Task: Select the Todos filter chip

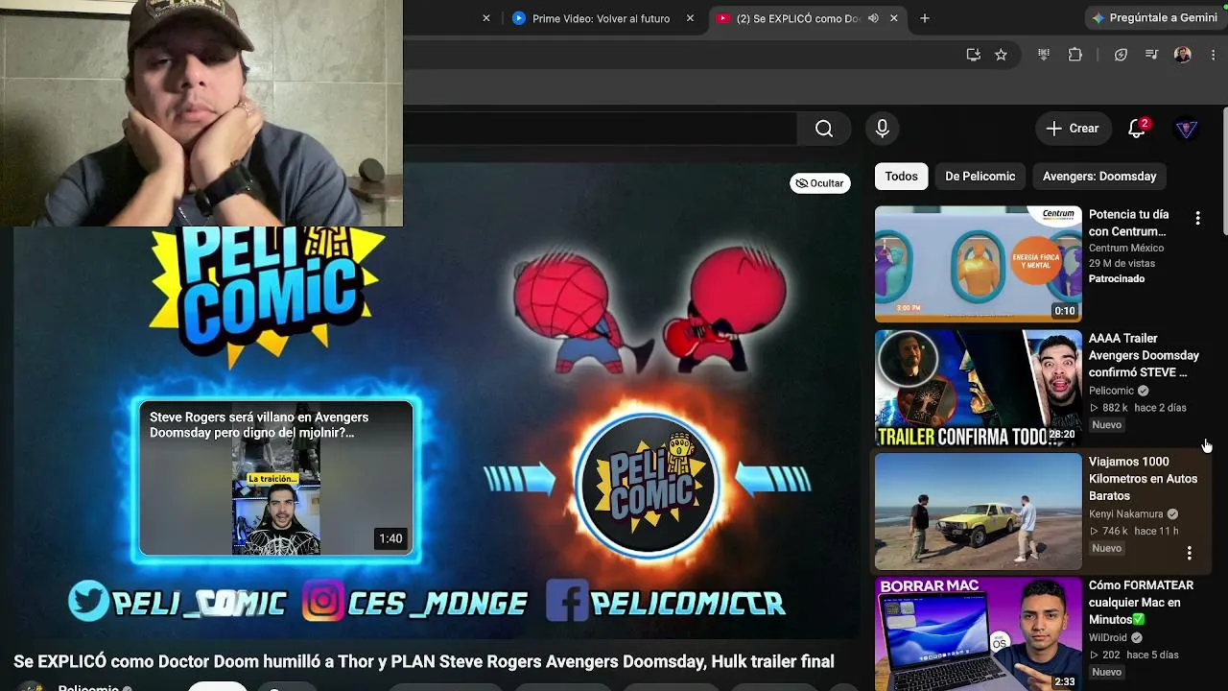Action: 901,177
